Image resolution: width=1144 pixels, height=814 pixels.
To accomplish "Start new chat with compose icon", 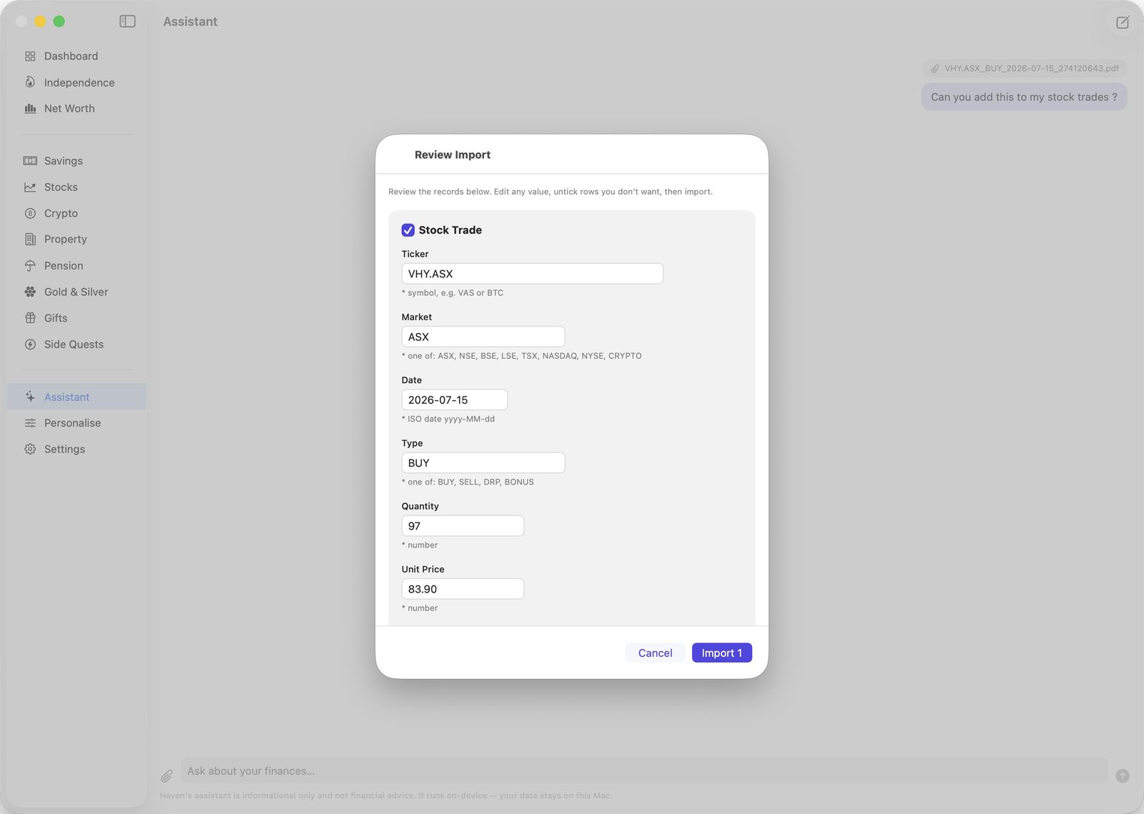I will pyautogui.click(x=1123, y=22).
